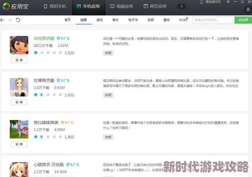Click 请连接手机 phone connection link
Image resolution: width=252 pixels, height=177 pixels.
[x=211, y=2]
